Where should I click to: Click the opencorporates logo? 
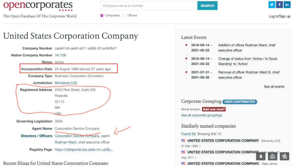[38, 6]
